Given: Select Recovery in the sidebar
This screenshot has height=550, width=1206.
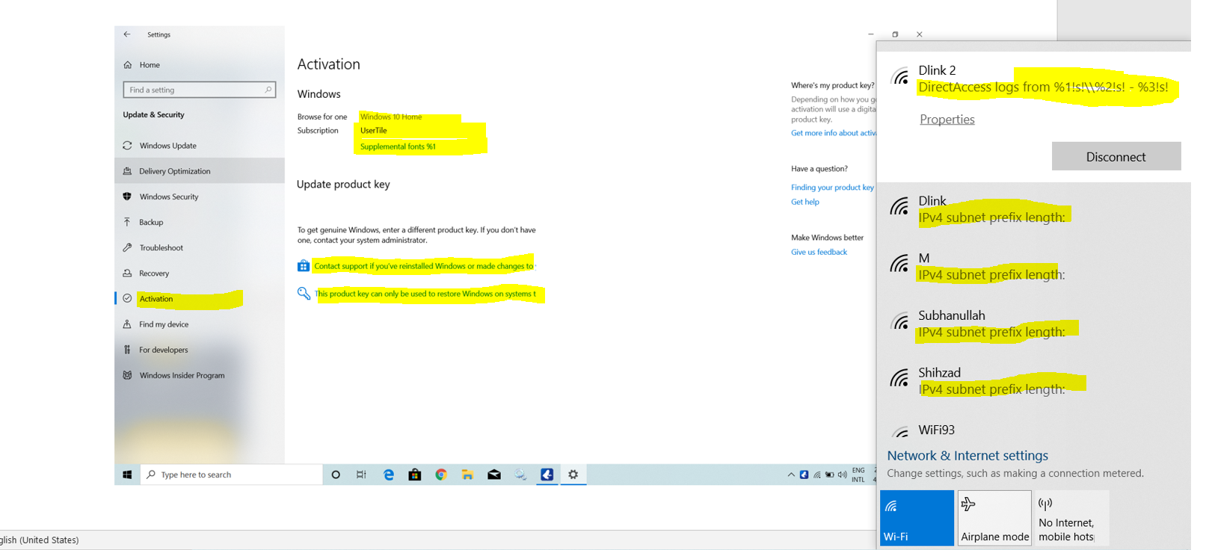Looking at the screenshot, I should coord(154,274).
